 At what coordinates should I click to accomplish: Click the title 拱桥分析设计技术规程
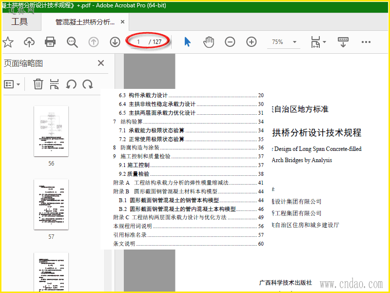316,132
